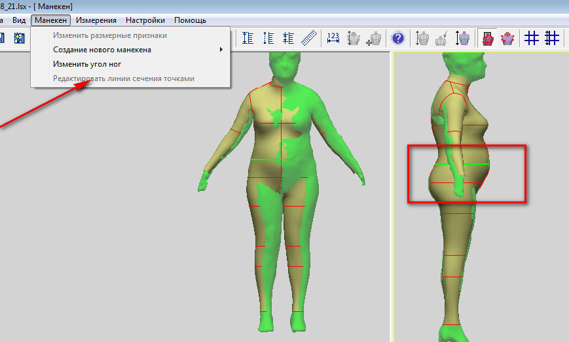Click the ruler measurement tool icon
This screenshot has height=342, width=569.
(309, 38)
